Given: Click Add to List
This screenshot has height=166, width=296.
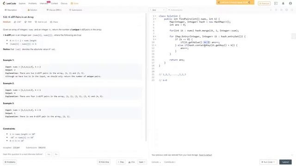Looking at the screenshot, I should pyautogui.click(x=41, y=22).
